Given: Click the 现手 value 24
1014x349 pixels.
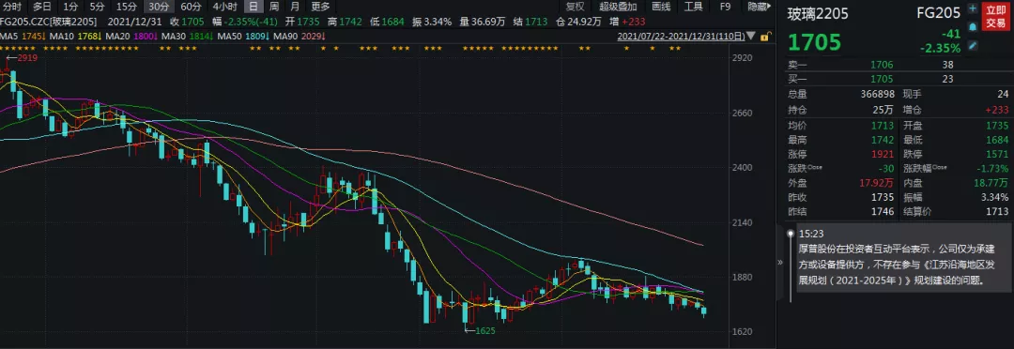Looking at the screenshot, I should click(x=1003, y=95).
